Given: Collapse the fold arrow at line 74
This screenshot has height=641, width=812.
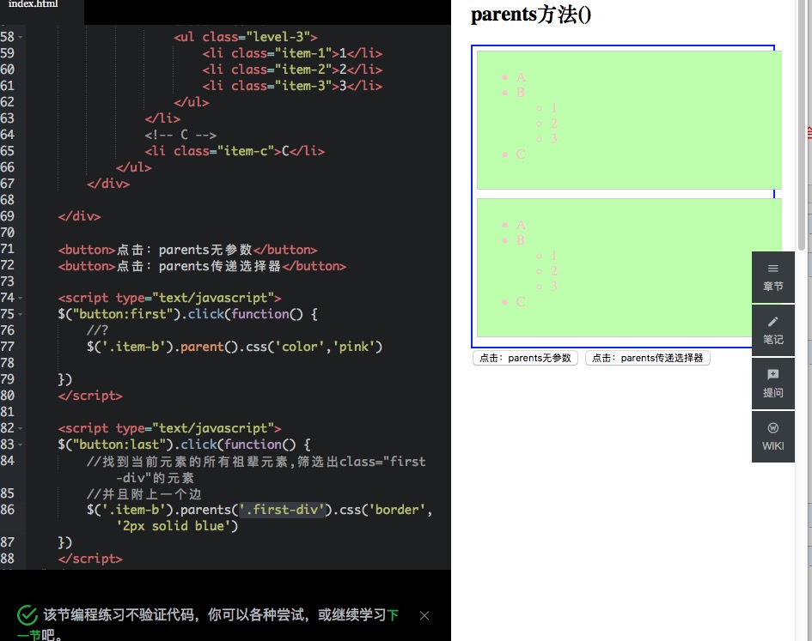Looking at the screenshot, I should 21,298.
